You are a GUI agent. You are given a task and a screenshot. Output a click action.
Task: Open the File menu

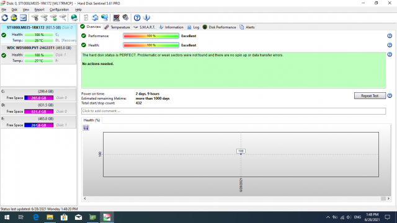click(4, 10)
